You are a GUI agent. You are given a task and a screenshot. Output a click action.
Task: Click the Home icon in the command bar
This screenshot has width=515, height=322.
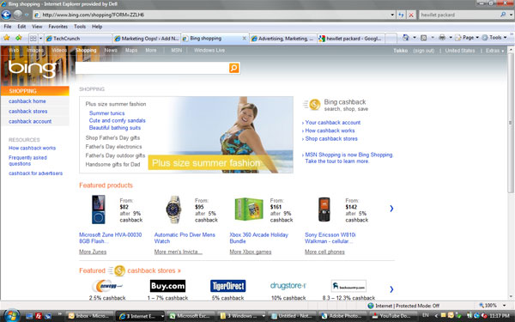pyautogui.click(x=406, y=38)
